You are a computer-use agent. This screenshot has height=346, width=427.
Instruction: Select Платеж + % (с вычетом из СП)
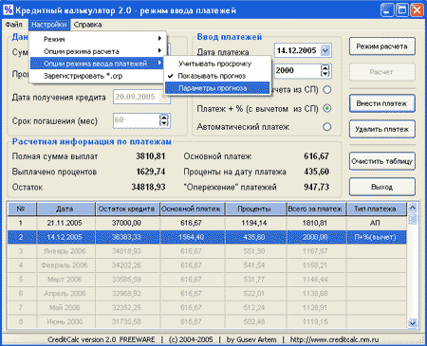pos(327,109)
